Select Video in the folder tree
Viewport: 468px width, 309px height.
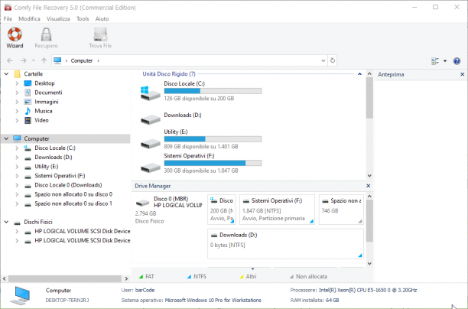pos(41,120)
